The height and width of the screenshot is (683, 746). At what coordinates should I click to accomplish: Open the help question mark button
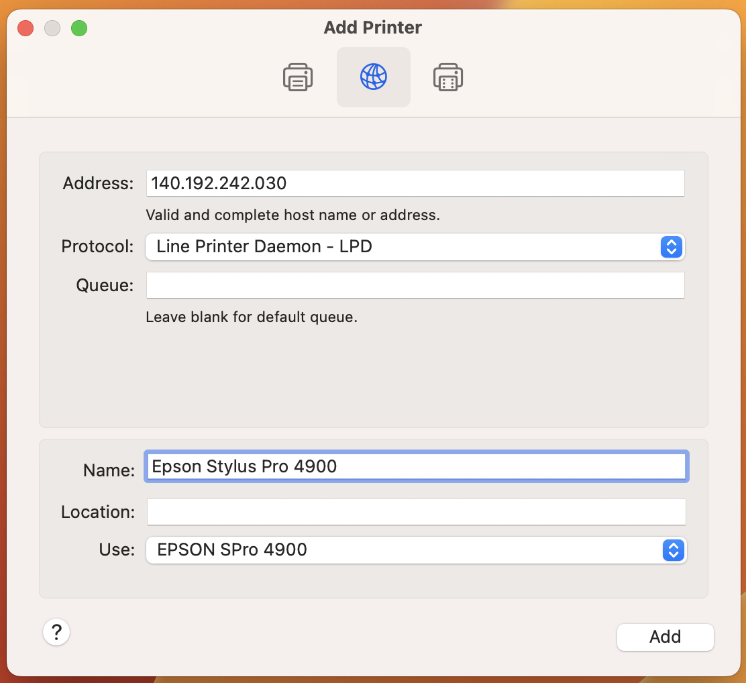56,632
